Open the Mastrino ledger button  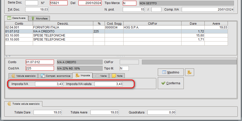tap(171, 72)
